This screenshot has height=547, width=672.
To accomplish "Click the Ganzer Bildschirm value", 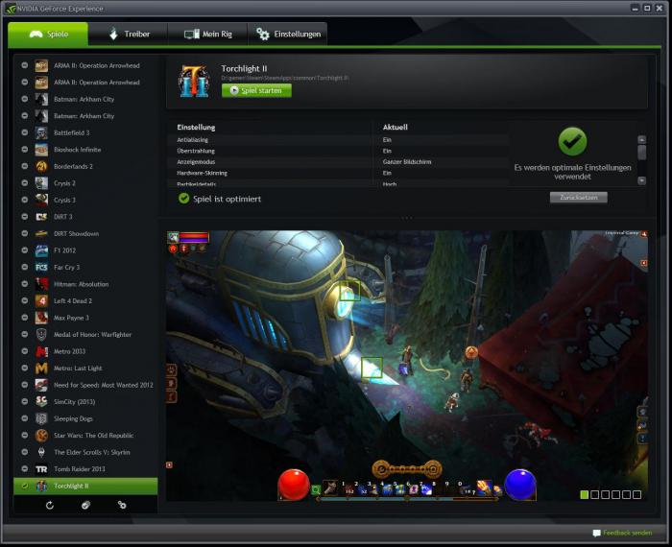I will (x=407, y=162).
